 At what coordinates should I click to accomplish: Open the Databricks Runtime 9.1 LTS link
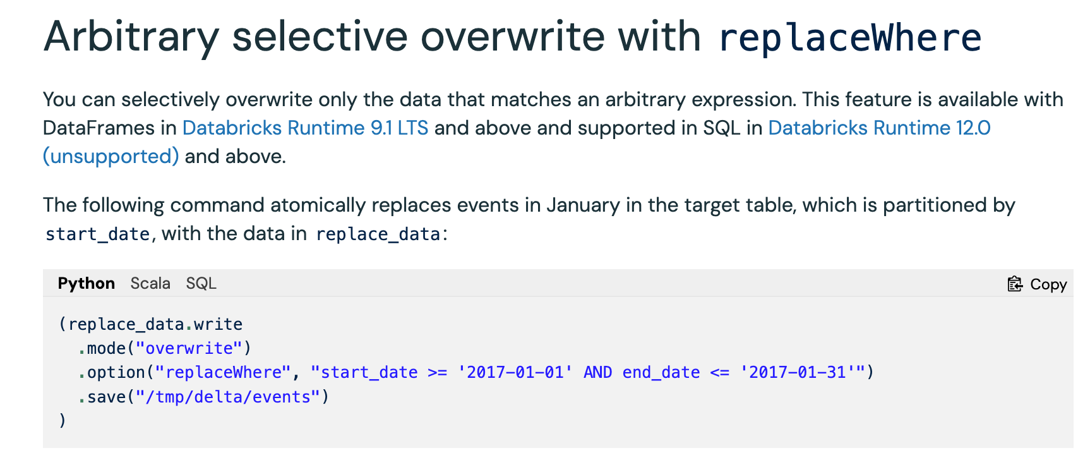point(306,128)
